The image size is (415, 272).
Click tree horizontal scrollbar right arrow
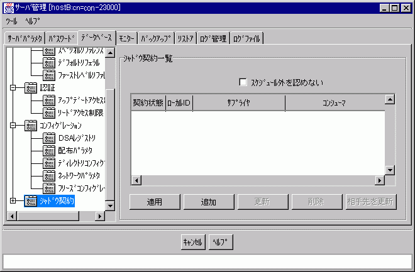(99, 216)
